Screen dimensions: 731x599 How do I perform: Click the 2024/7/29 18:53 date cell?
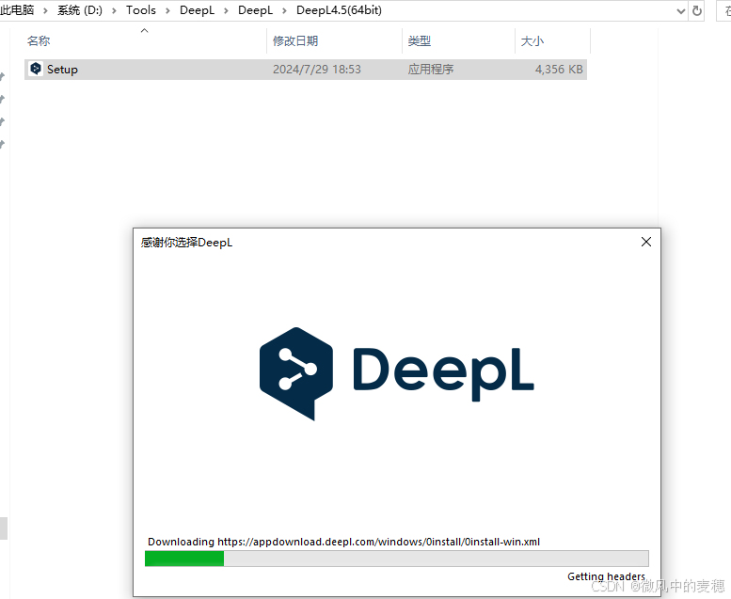pyautogui.click(x=316, y=70)
